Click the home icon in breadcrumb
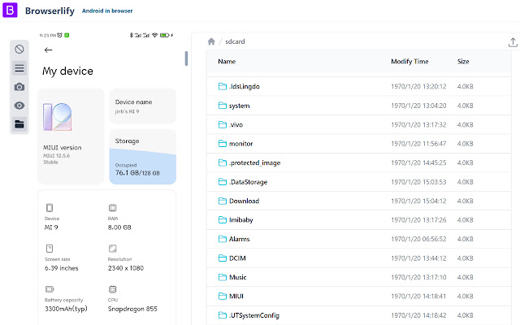 coord(211,41)
